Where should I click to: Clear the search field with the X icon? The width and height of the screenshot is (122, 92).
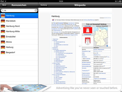click(x=36, y=10)
